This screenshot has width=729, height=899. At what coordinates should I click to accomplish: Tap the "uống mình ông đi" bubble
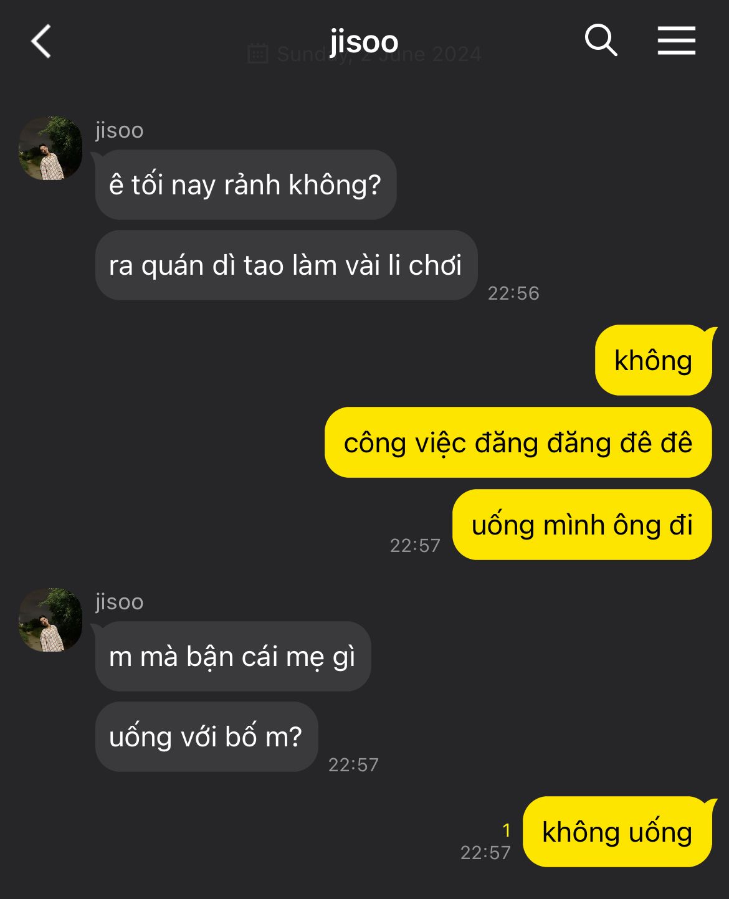tap(582, 525)
